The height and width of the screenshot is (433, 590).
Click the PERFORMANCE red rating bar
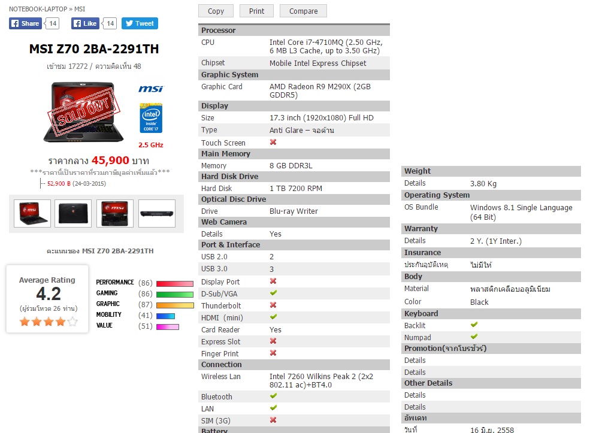(175, 284)
